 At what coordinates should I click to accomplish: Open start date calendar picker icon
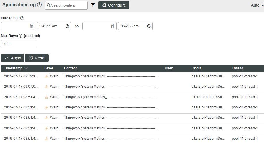click(31, 26)
